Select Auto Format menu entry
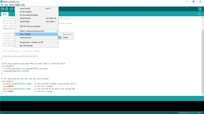This screenshot has width=204, height=114. tap(37, 8)
